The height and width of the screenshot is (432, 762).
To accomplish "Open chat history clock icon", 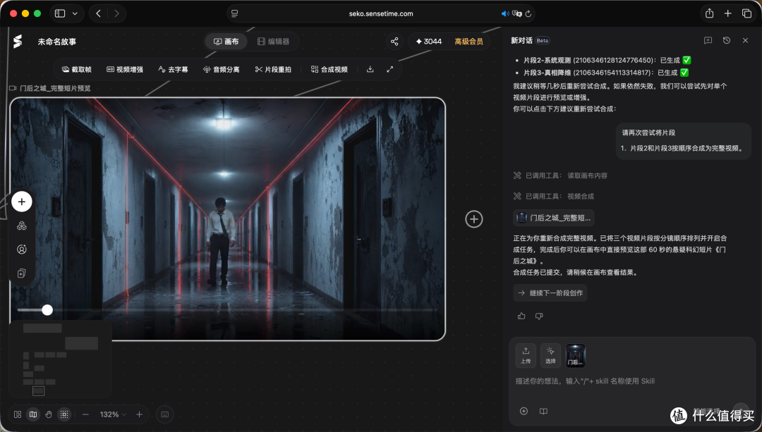I will click(x=727, y=41).
